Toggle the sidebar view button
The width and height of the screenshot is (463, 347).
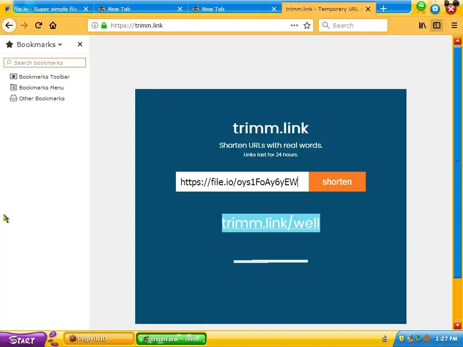tap(437, 25)
